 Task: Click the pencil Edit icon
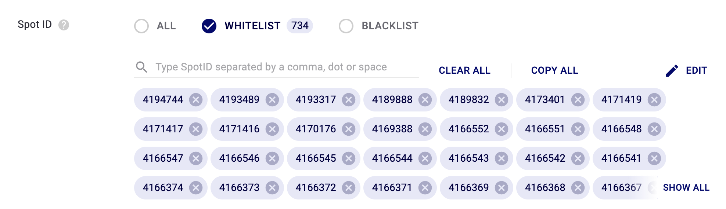pyautogui.click(x=672, y=70)
